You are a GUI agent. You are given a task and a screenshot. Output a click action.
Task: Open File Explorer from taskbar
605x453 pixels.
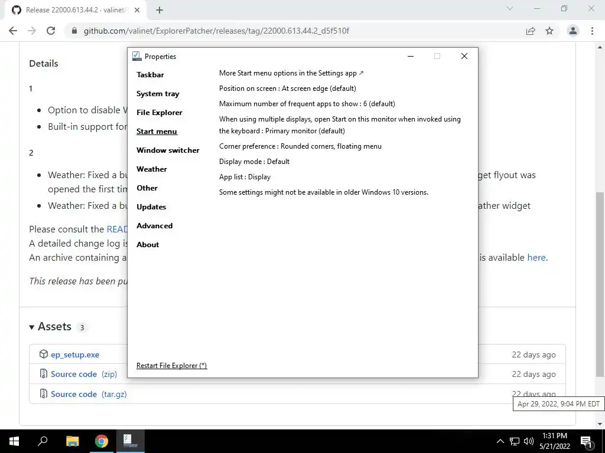pos(72,441)
